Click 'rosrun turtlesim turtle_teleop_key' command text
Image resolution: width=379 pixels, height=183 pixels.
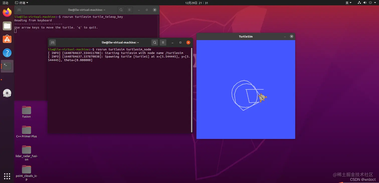pos(92,17)
